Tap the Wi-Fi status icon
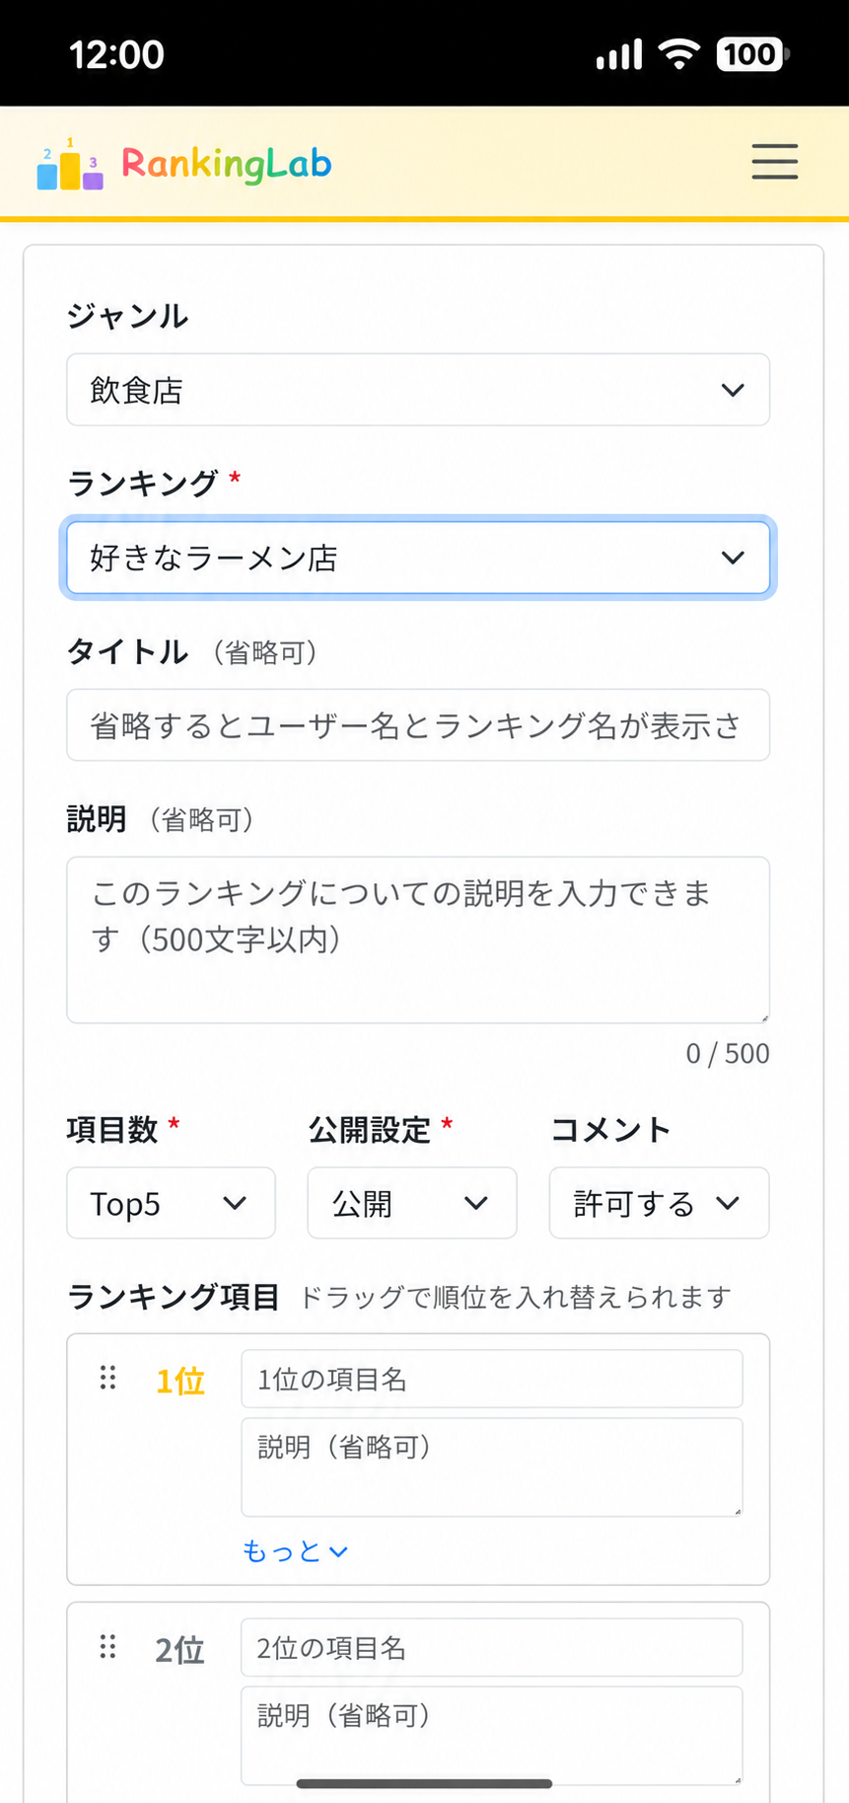Screen dimensions: 849x1803 pos(678,53)
